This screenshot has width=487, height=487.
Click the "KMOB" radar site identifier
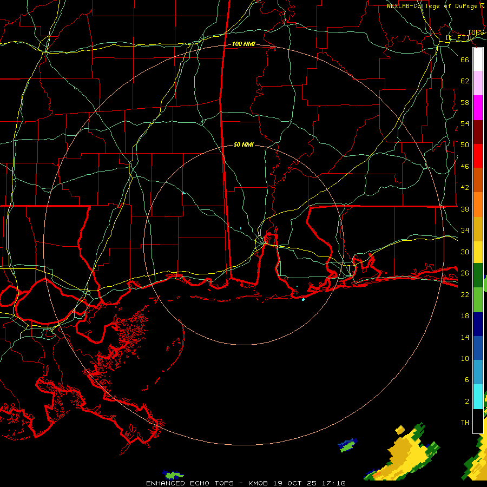258,483
